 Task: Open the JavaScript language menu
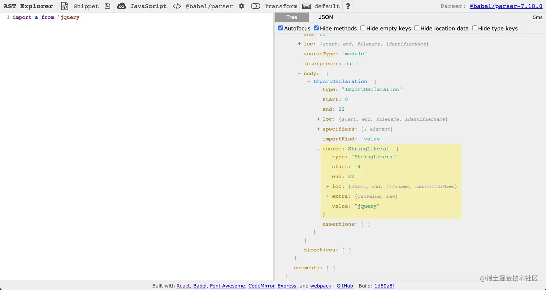pos(148,6)
